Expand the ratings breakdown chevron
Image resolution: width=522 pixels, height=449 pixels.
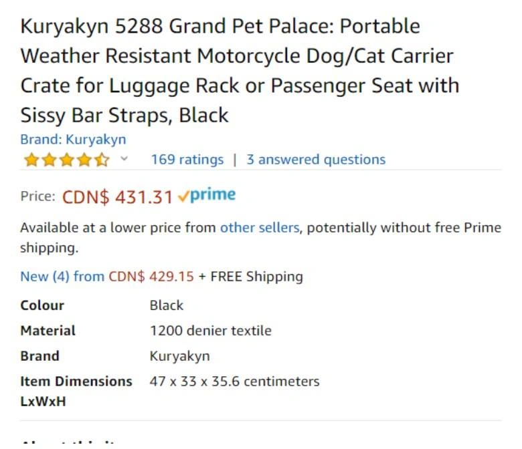point(124,160)
